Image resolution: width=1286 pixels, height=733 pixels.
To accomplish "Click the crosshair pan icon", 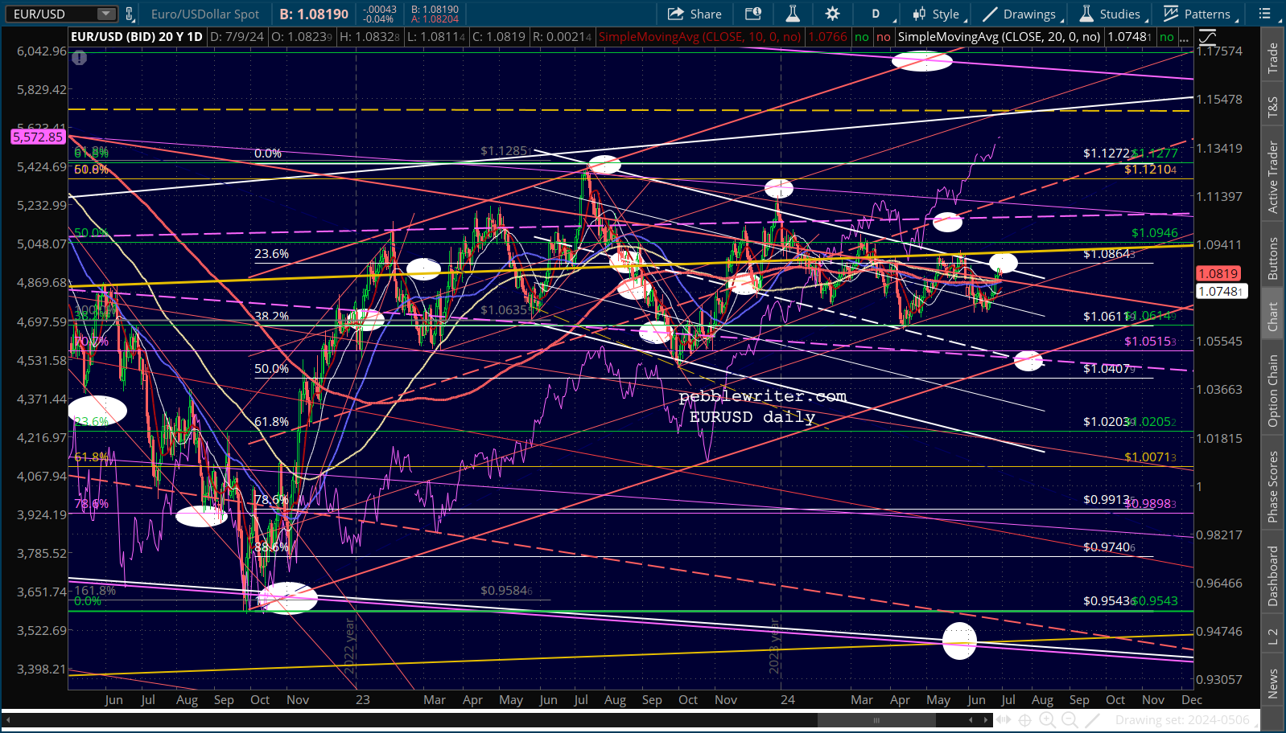I will point(1025,720).
